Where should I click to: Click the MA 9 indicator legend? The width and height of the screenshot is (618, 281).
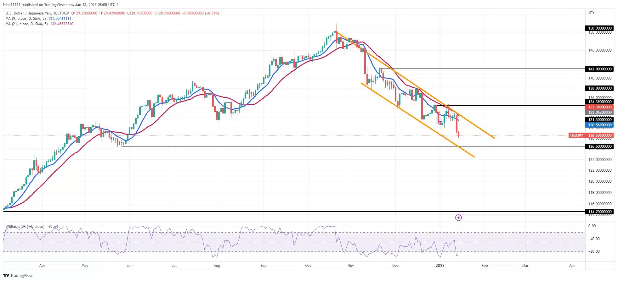(26, 19)
